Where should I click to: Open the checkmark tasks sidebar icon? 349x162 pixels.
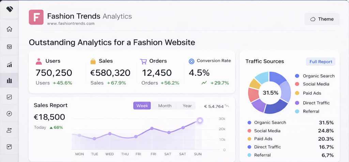(x=9, y=97)
